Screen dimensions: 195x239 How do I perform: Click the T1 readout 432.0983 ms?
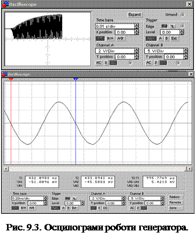point(42,178)
